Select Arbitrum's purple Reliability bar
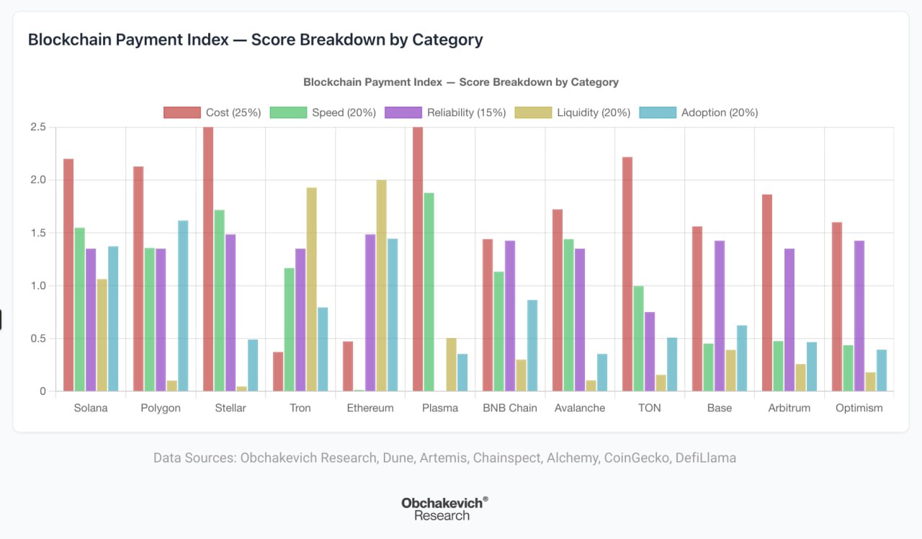922x539 pixels. tap(789, 319)
